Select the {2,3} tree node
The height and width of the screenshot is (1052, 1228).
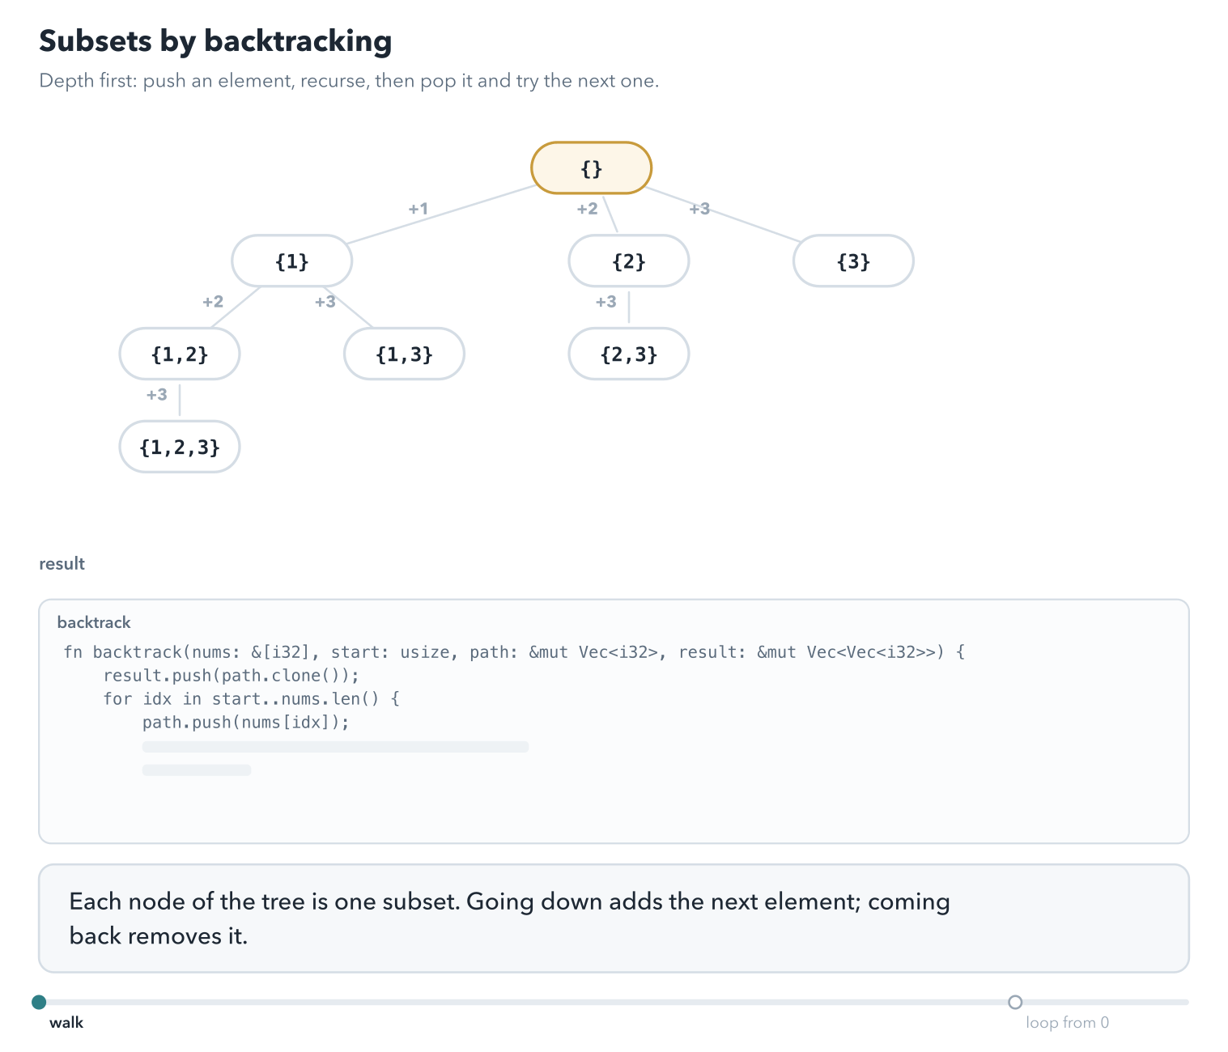[629, 354]
